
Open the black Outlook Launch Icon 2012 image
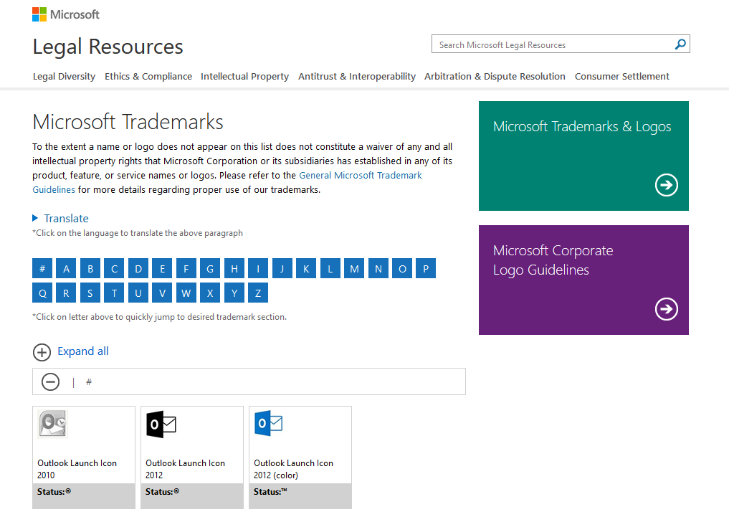coord(161,424)
